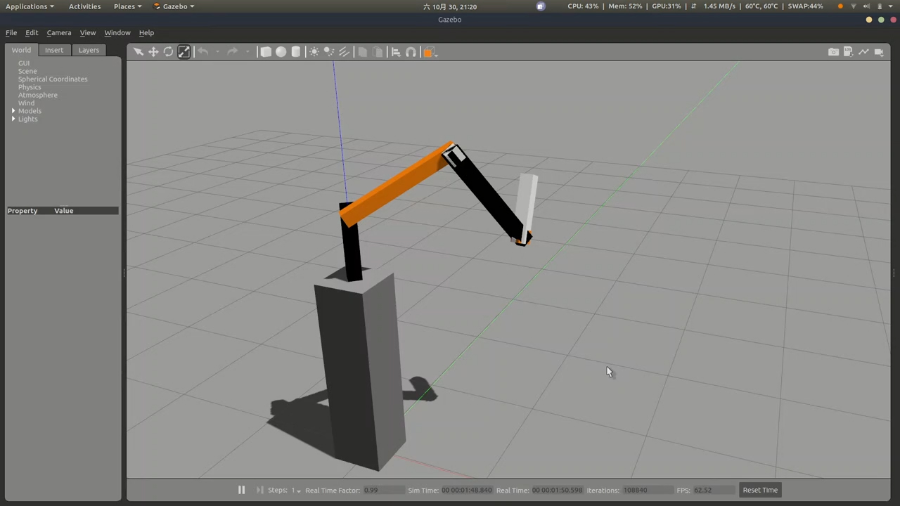Activate the Scale mode tool
Image resolution: width=900 pixels, height=506 pixels.
(184, 52)
